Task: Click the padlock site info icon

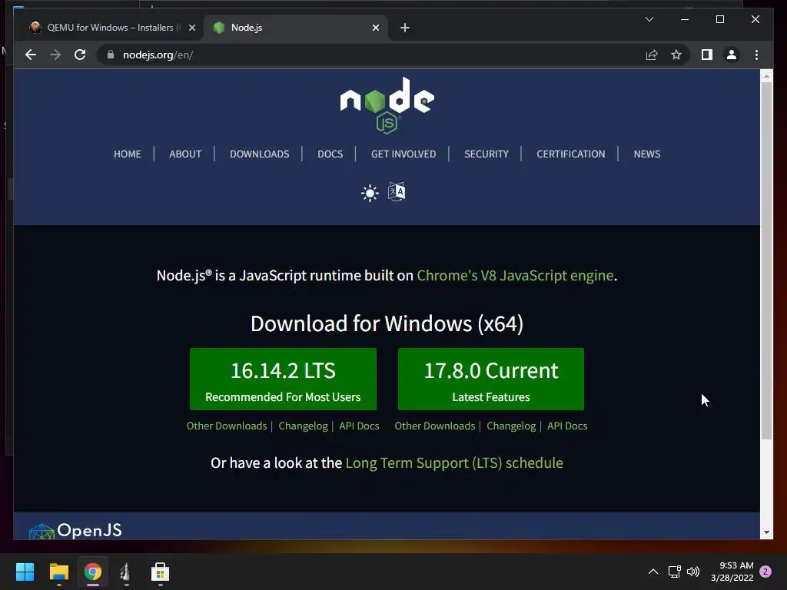Action: [111, 55]
